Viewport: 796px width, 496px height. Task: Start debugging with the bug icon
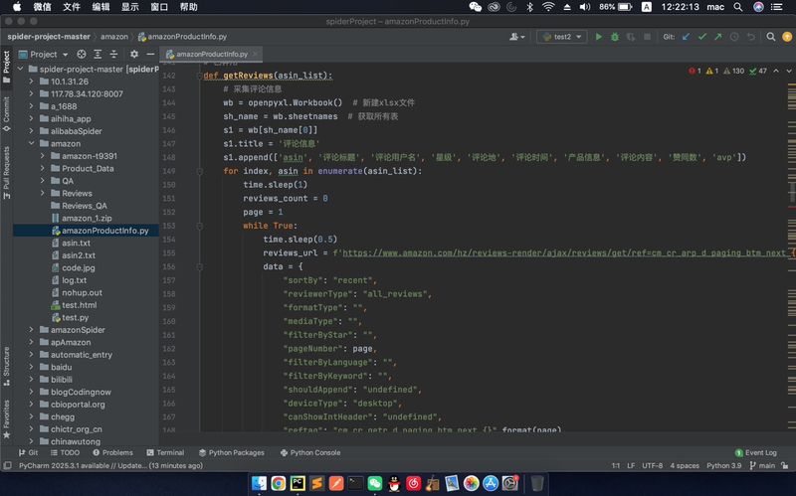coord(615,37)
